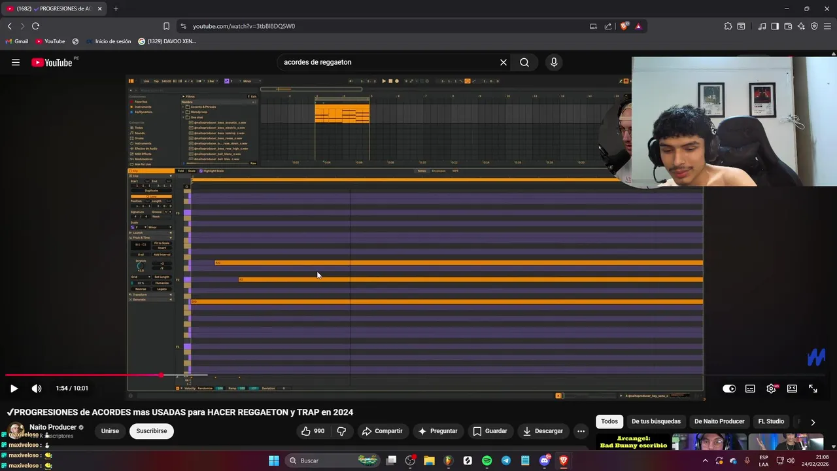Open browser extensions puzzle icon

point(728,26)
